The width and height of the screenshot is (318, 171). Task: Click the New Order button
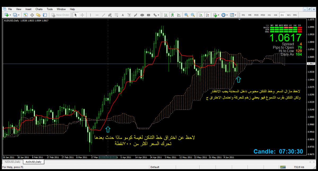[x=60, y=15]
